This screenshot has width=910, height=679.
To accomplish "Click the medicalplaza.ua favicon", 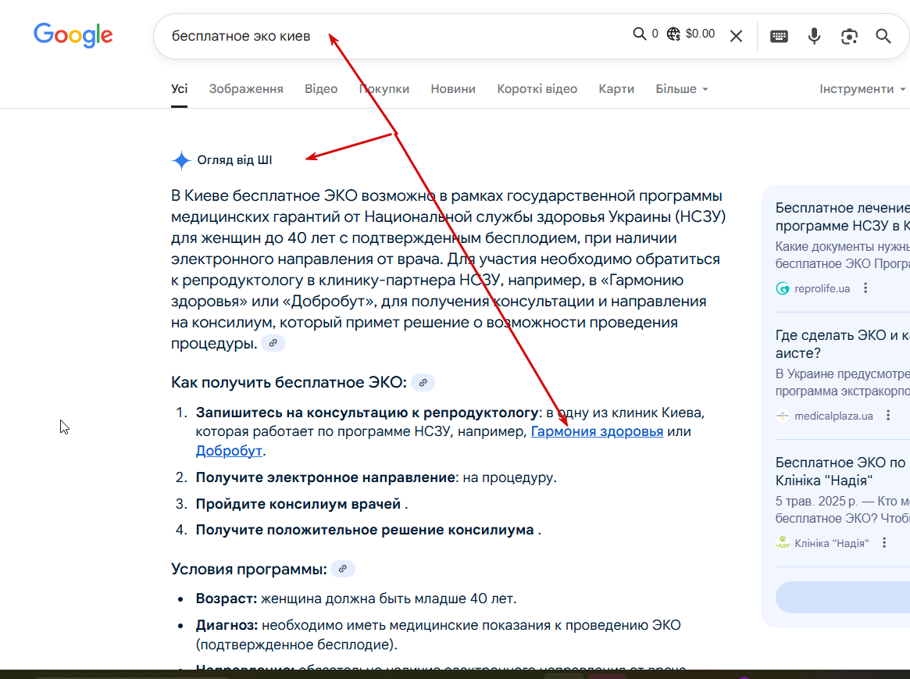I will tap(783, 416).
